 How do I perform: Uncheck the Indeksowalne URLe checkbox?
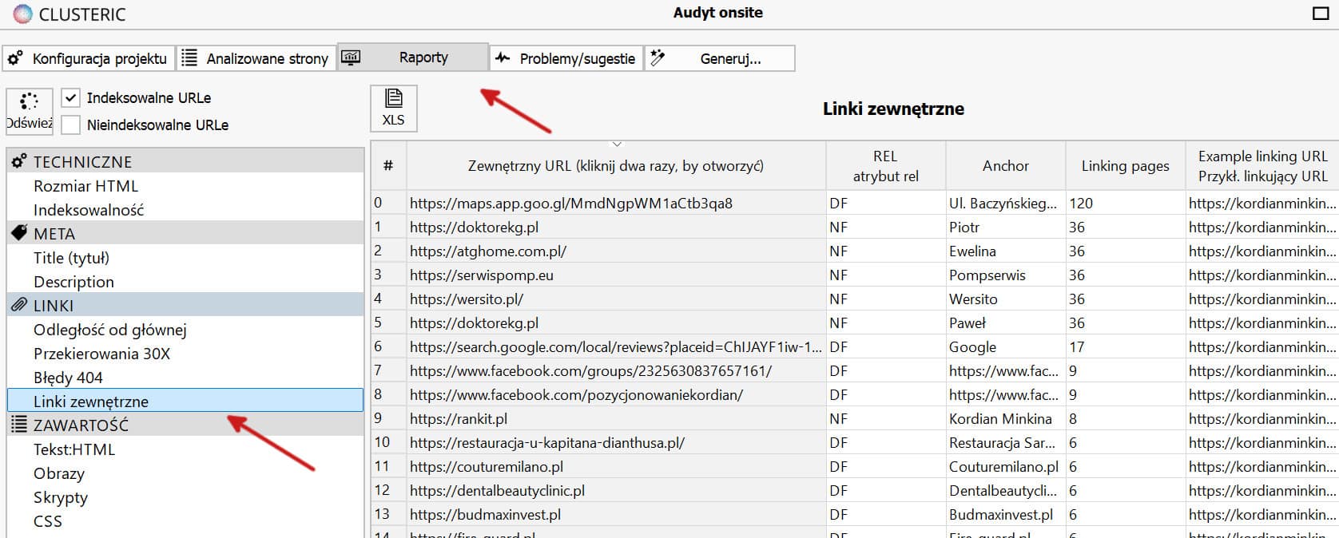[71, 97]
